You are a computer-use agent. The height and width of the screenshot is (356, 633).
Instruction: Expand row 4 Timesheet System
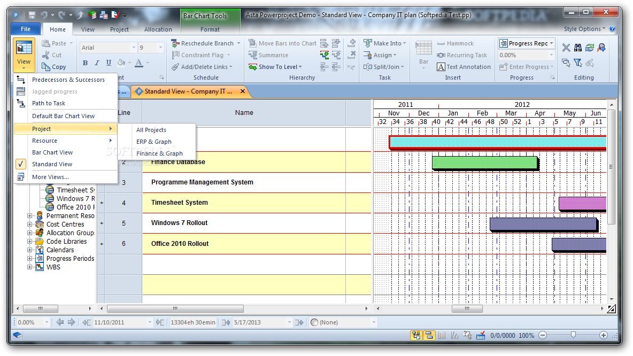(102, 203)
